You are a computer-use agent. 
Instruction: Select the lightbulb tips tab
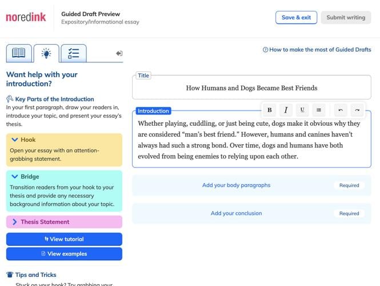click(x=46, y=53)
